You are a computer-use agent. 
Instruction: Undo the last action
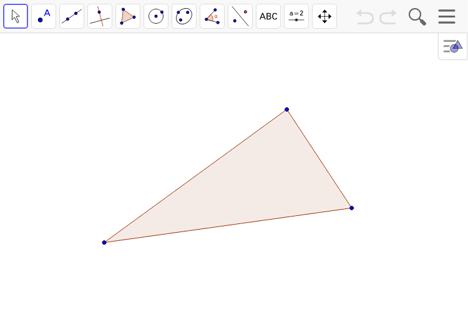(365, 17)
